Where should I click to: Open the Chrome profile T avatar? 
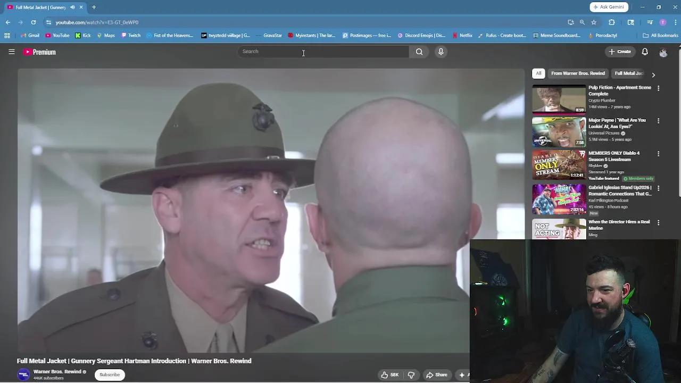point(662,22)
